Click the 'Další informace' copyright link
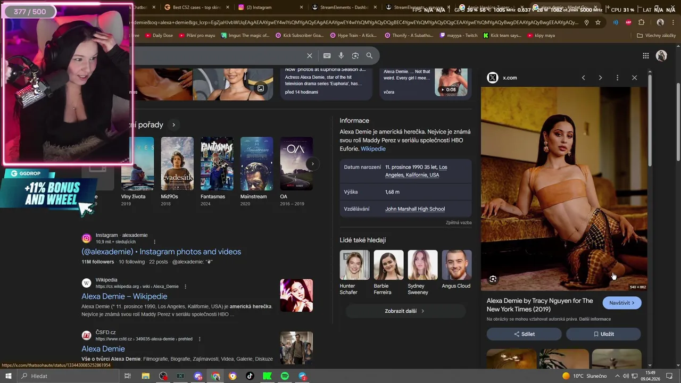This screenshot has height=383, width=681. coord(595,319)
